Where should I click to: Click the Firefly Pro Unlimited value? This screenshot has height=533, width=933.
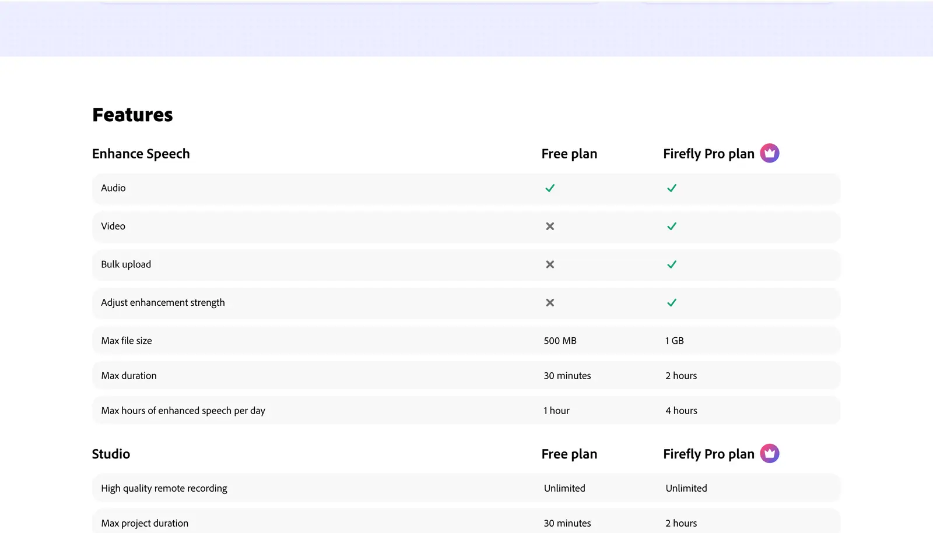click(x=686, y=488)
